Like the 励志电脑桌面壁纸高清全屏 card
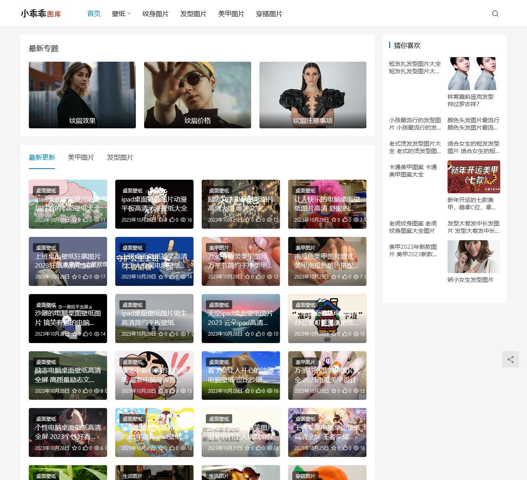Screen dimensions: 527x480 85,392
